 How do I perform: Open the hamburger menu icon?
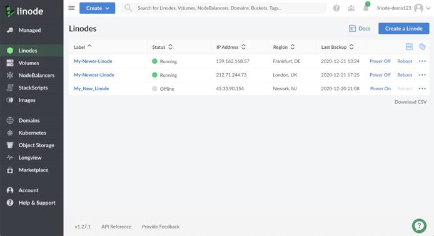tap(71, 8)
